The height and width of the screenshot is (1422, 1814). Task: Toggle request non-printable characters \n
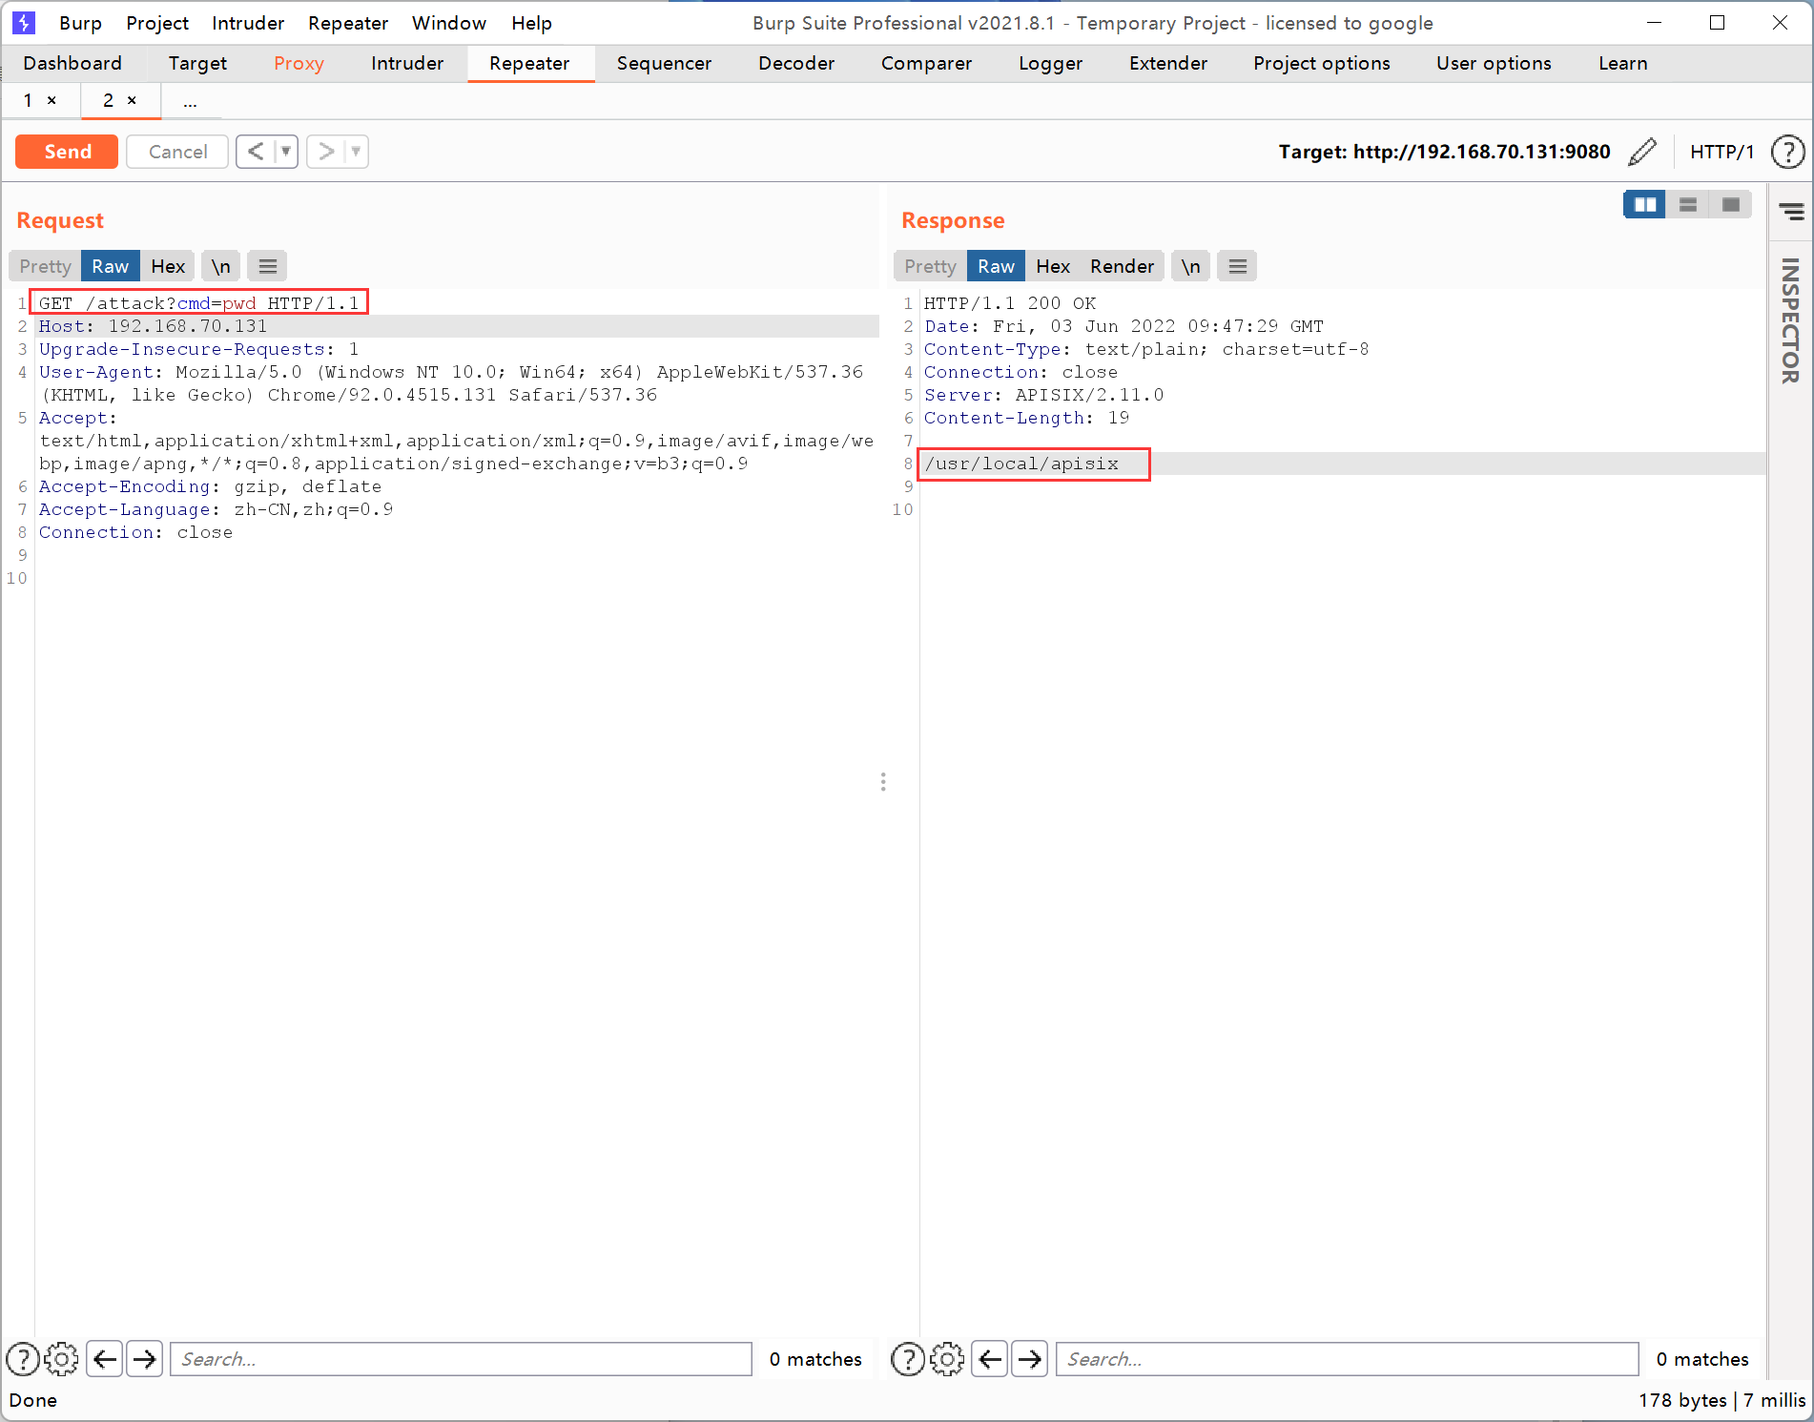coord(221,266)
